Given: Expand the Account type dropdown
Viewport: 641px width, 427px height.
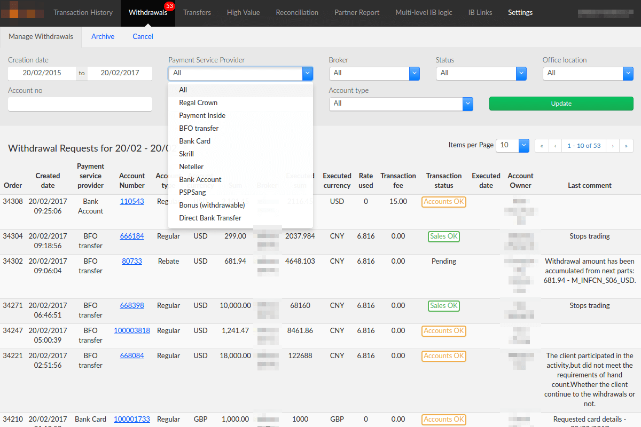Looking at the screenshot, I should tap(401, 104).
